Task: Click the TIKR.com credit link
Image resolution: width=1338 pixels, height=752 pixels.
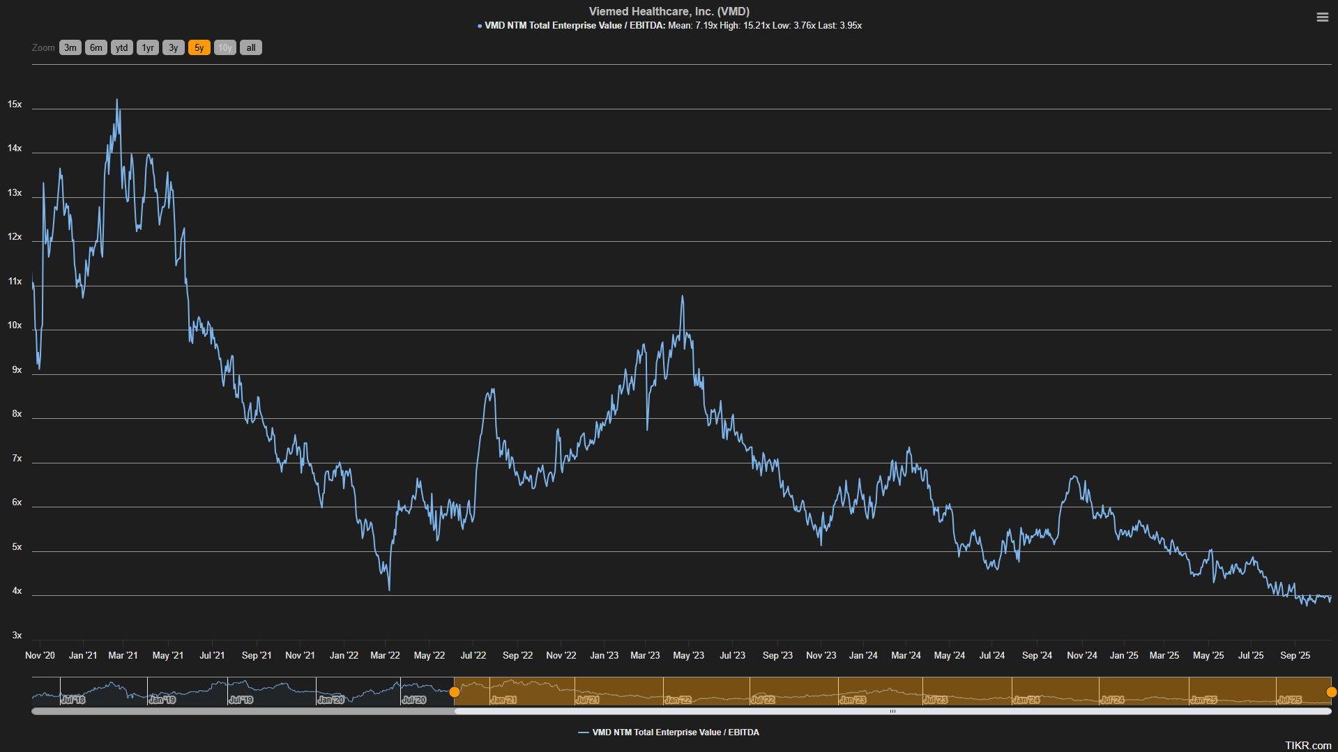Action: [x=1308, y=745]
